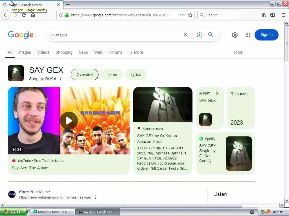Open SAY GEX by OriKat on Amazon Music
Screen dimensions: 289x216
point(157,139)
